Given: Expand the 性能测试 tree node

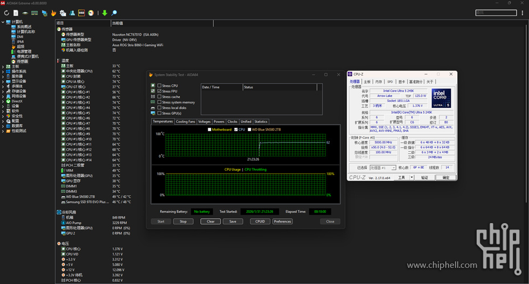Looking at the screenshot, I should 3,131.
